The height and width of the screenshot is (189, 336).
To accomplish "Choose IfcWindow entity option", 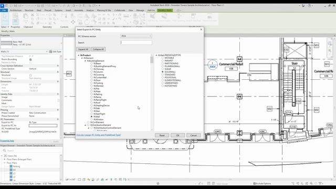I will click(91, 120).
